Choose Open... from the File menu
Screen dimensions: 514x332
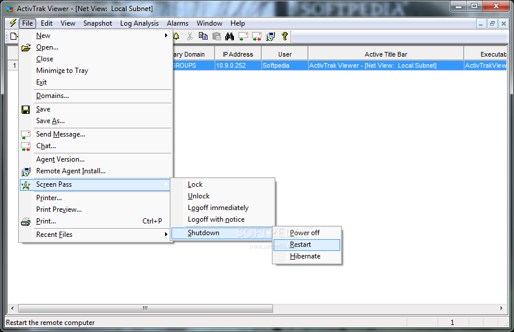click(x=96, y=47)
